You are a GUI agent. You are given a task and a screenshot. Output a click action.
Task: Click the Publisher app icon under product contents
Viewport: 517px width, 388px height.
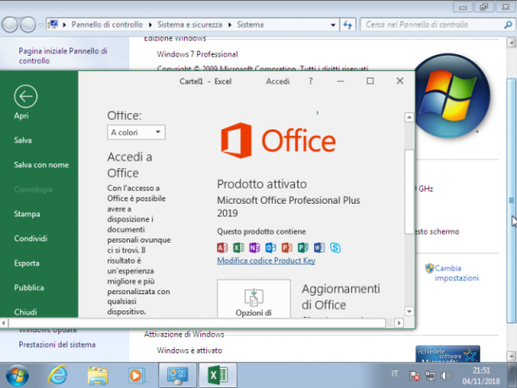click(303, 248)
